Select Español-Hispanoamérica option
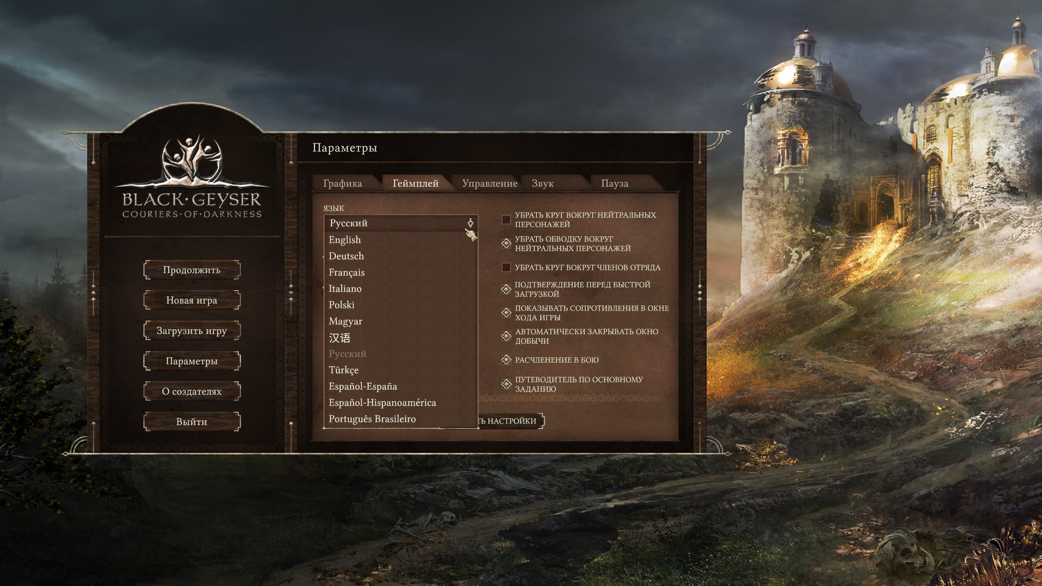Screen dimensions: 1042x586 tap(401, 402)
